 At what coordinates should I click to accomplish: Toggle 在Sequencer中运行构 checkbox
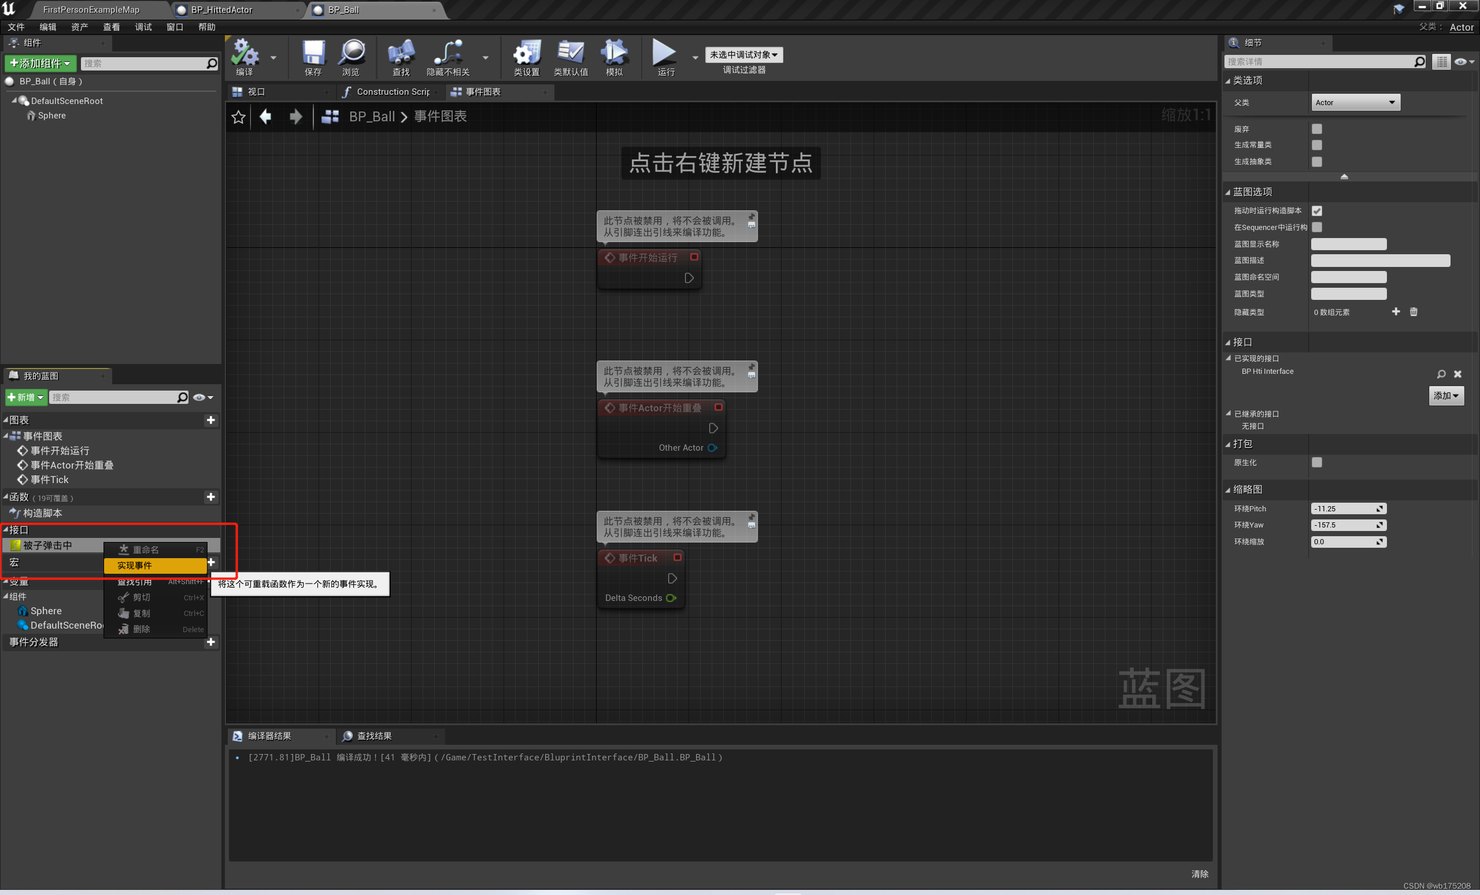(1317, 227)
